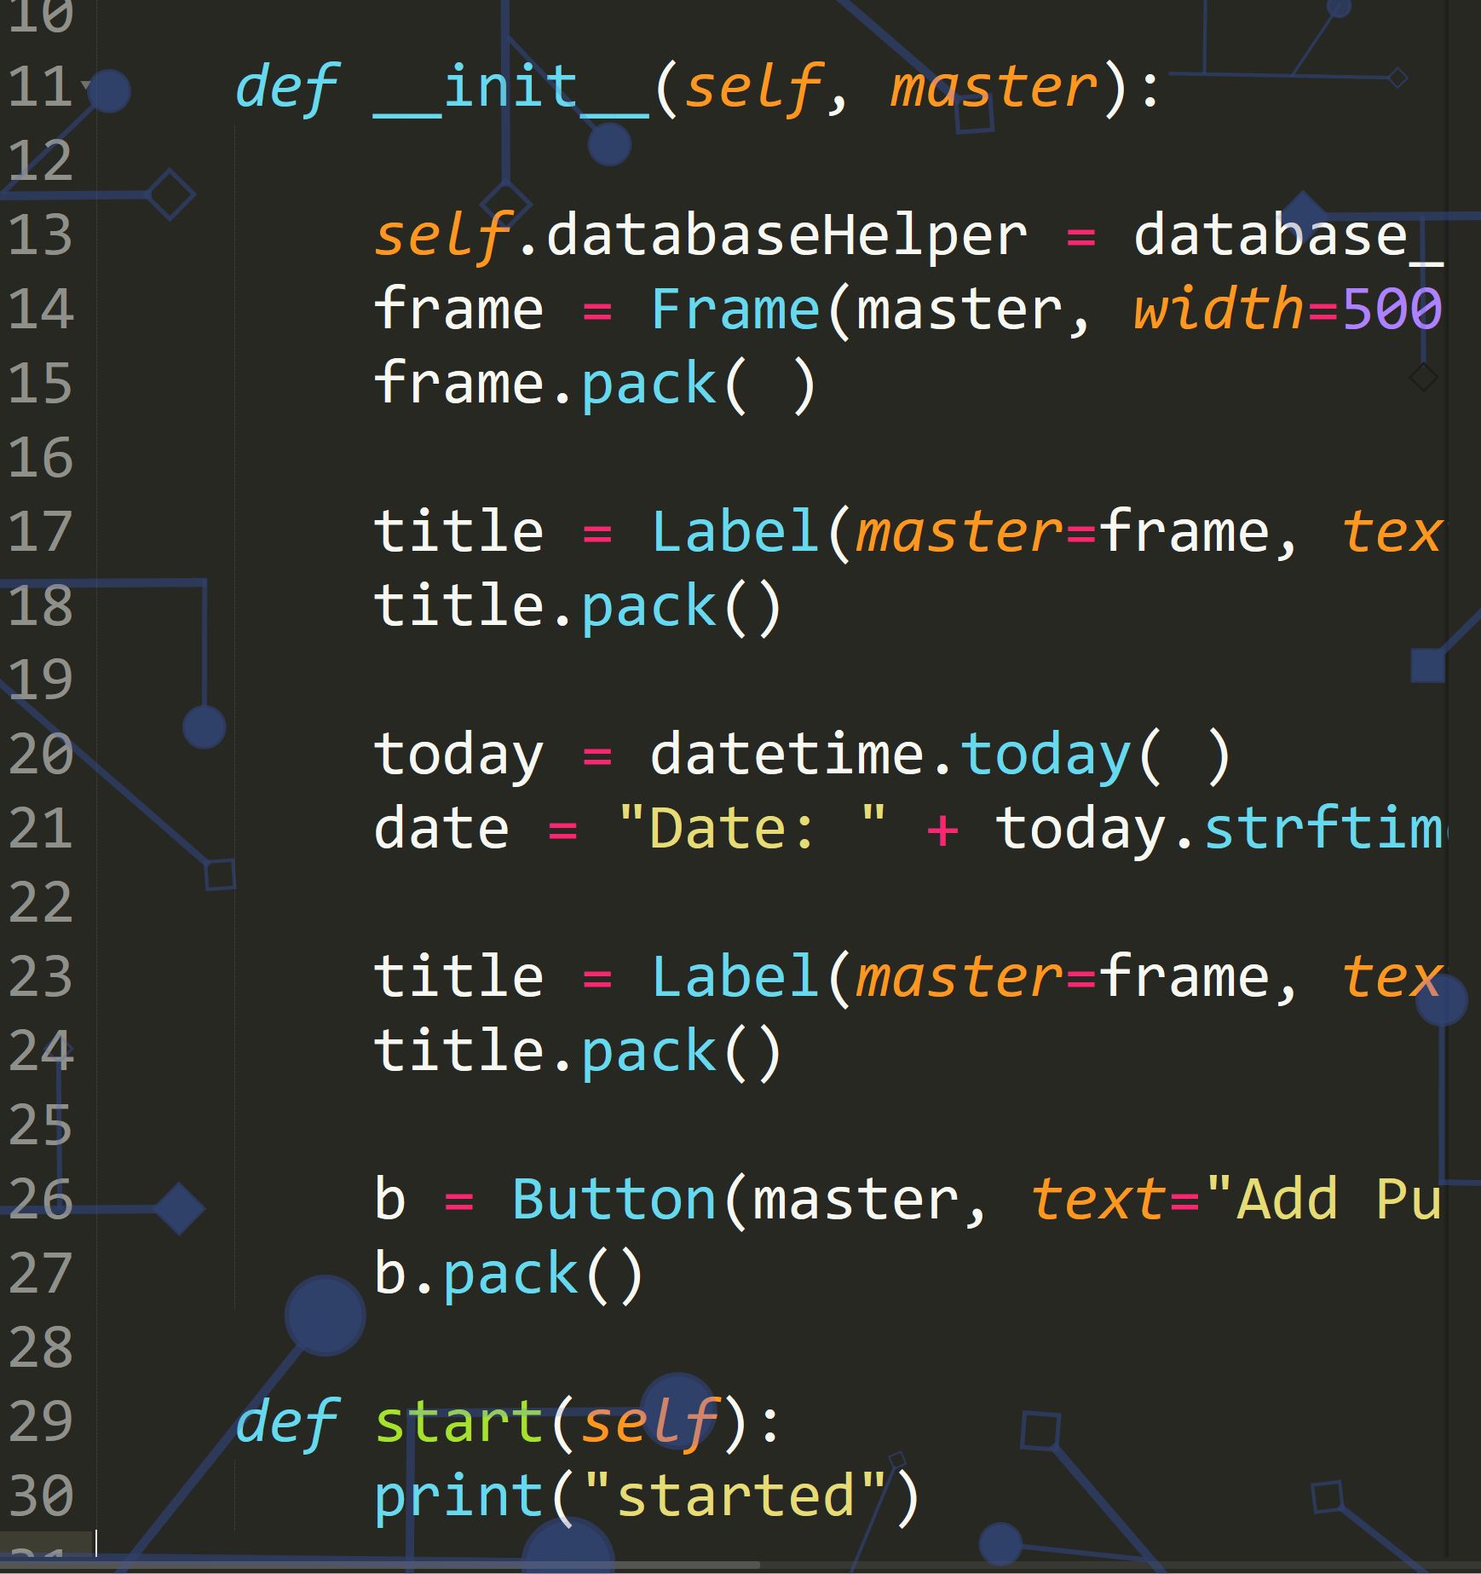The image size is (1481, 1574).
Task: Place cursor in the databaseHelper attribute name
Action: coord(786,237)
